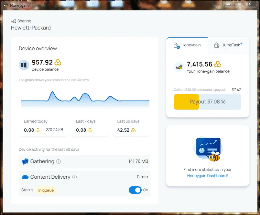
Task: Click the honeycomb icon next to 957.92
Action: click(58, 62)
